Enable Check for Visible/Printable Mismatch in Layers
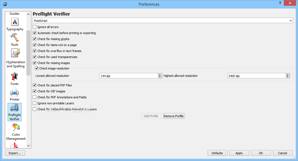Image resolution: width=298 pixels, height=161 pixels. tap(34, 109)
